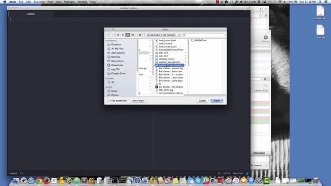Switch Open dialog to column view
The image size is (331, 186).
(x=128, y=35)
